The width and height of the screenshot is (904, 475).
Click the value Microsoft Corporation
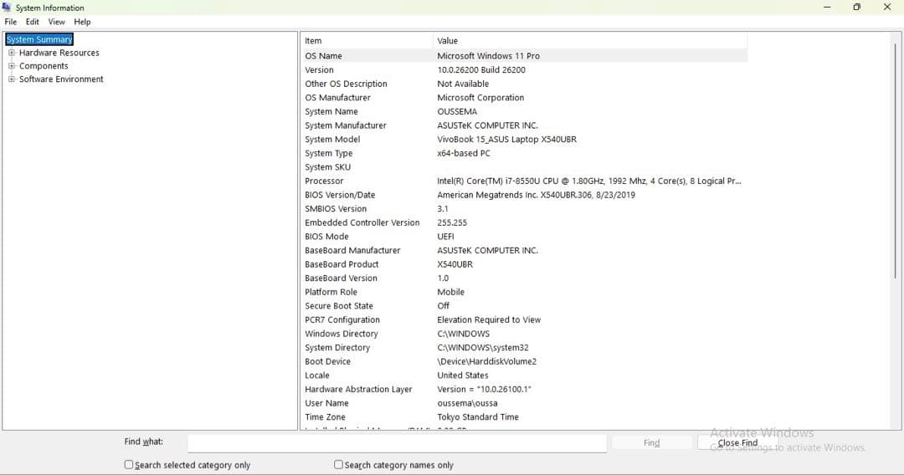click(480, 97)
